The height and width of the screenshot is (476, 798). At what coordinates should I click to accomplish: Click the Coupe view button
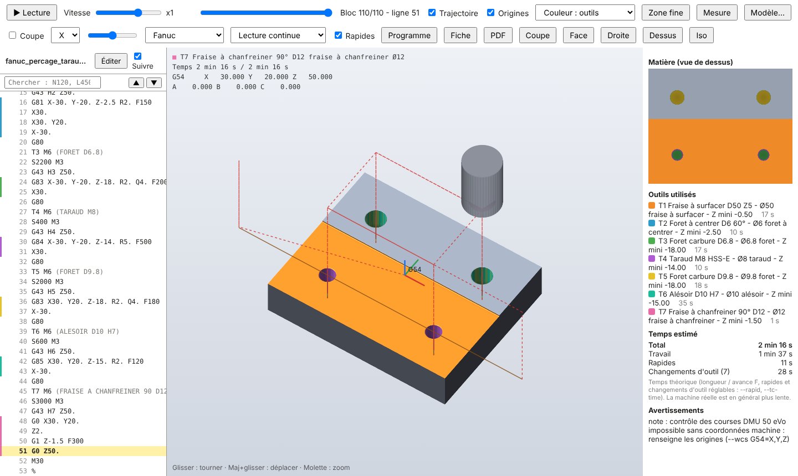538,35
